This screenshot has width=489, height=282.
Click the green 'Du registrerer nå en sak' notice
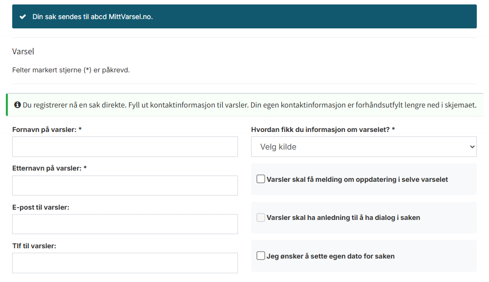249,105
